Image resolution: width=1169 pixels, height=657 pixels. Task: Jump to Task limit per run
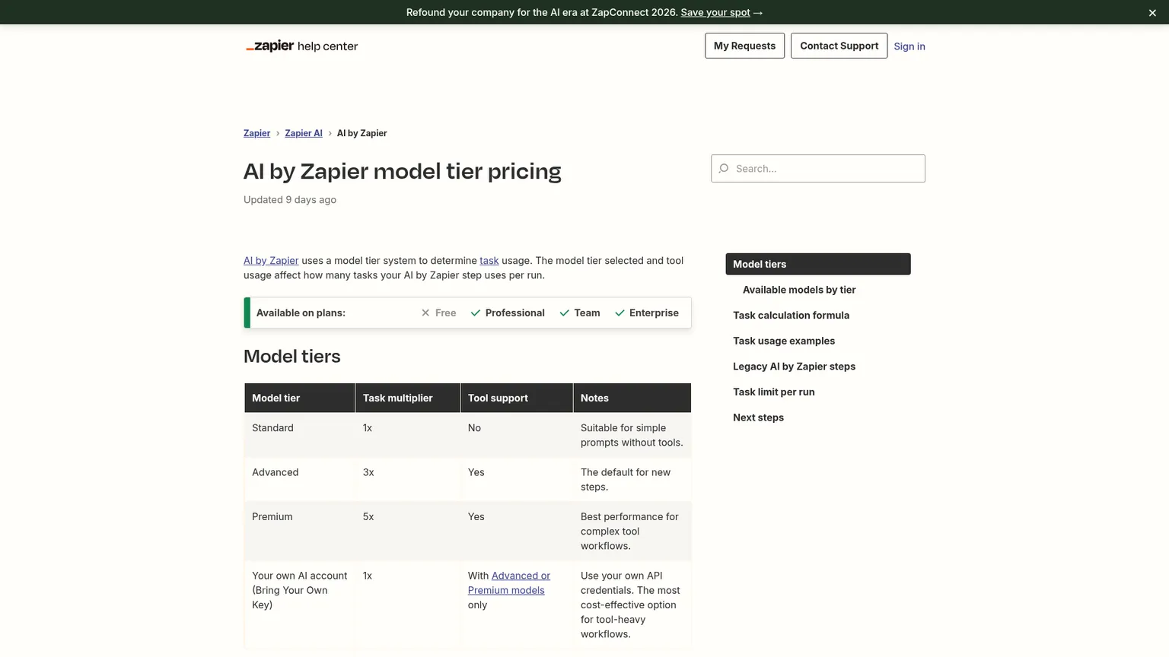(x=773, y=392)
